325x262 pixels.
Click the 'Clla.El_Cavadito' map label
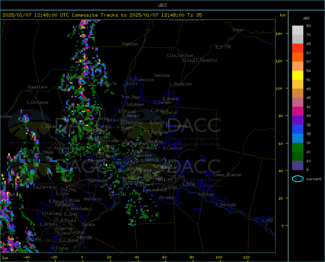[x=200, y=60]
